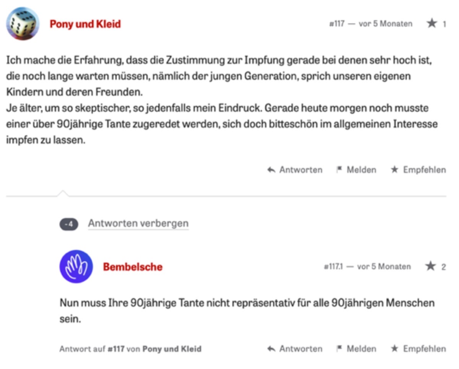Click the Melden label under comment #117

361,170
